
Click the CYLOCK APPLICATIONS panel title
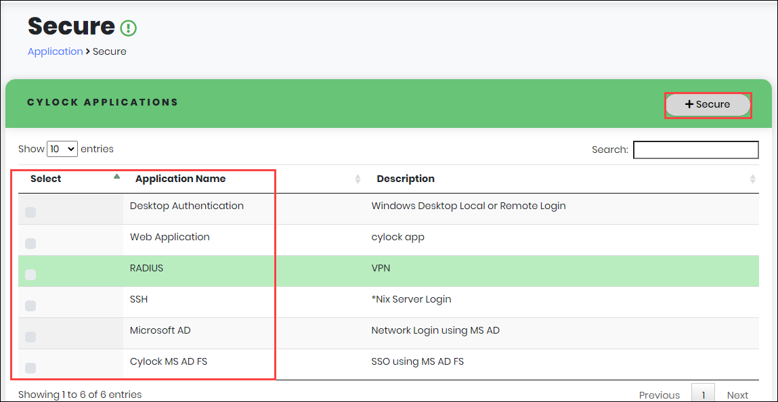click(x=103, y=102)
